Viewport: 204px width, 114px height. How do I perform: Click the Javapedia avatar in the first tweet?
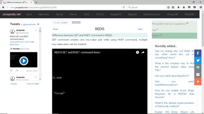coord(12,31)
